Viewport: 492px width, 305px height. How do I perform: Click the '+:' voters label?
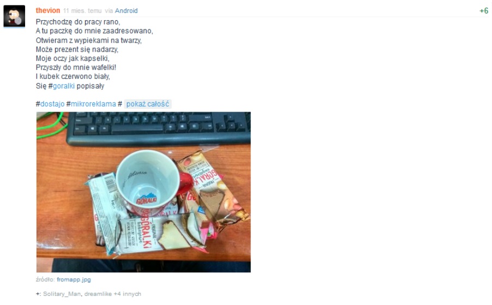pos(38,294)
